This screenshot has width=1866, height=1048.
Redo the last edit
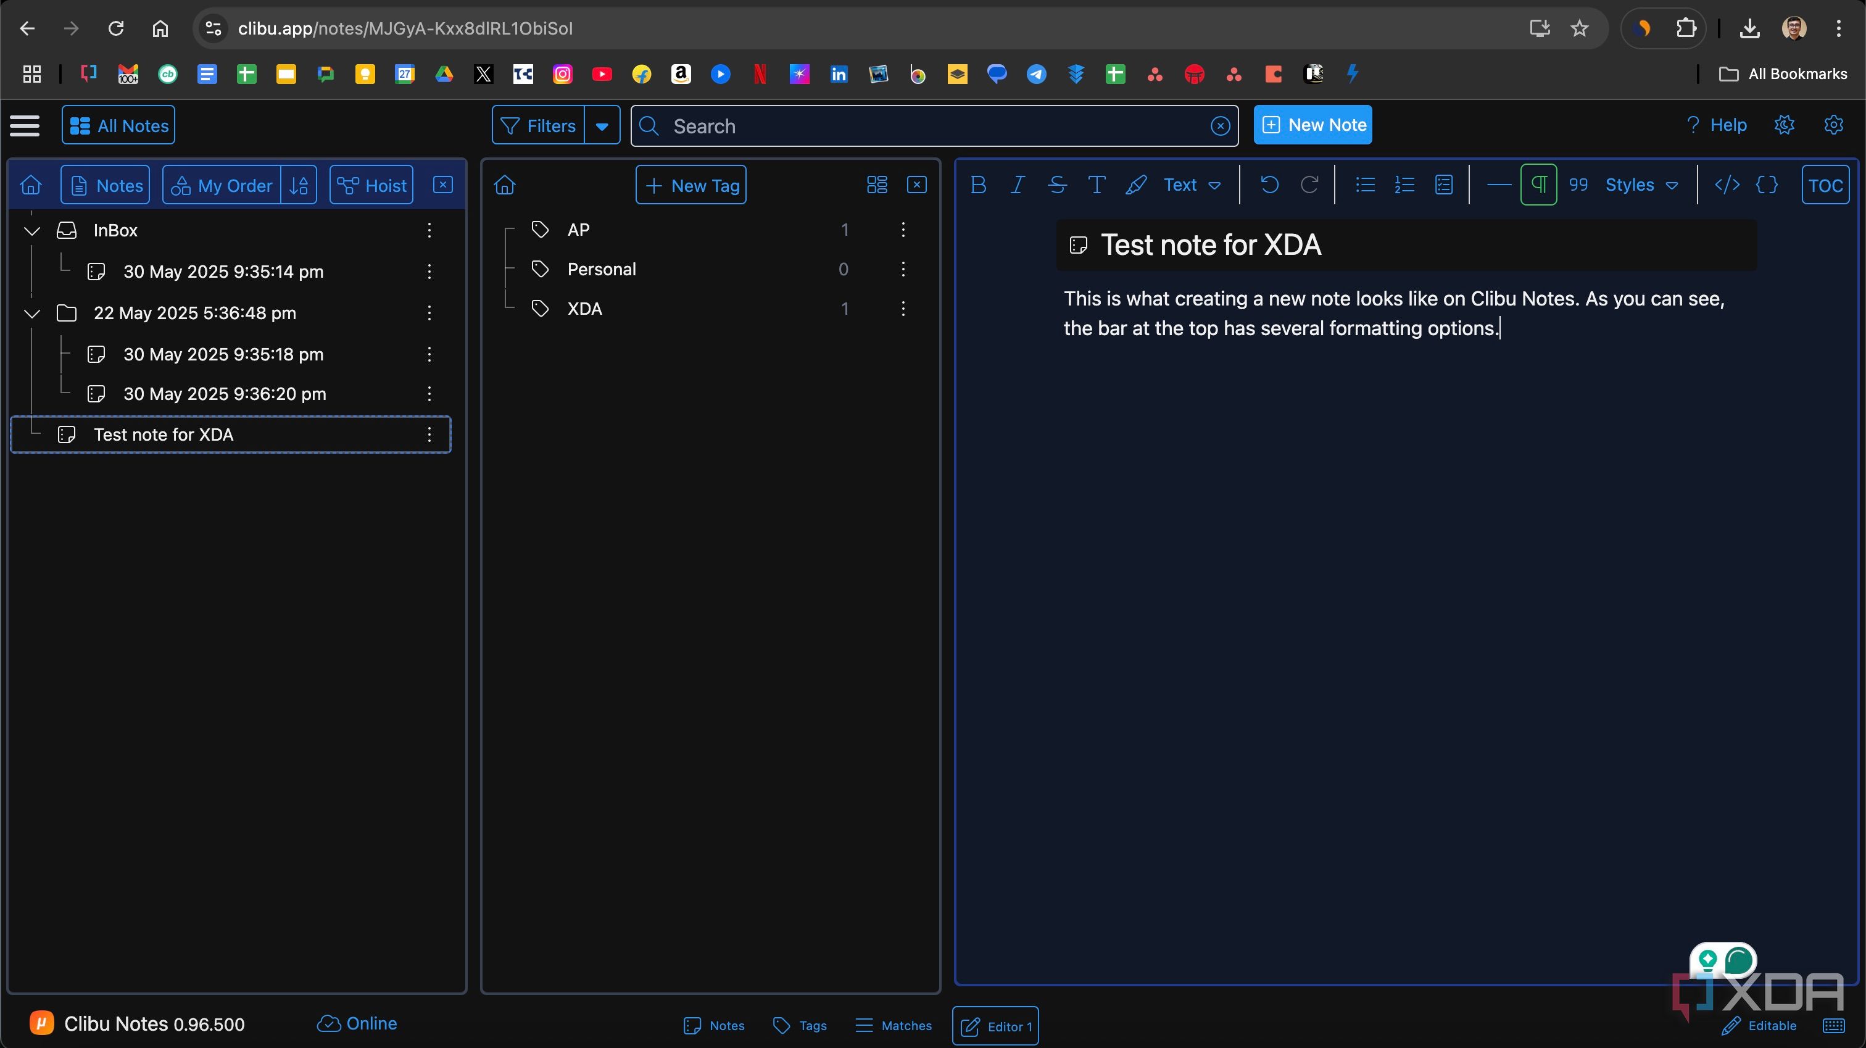click(1309, 186)
